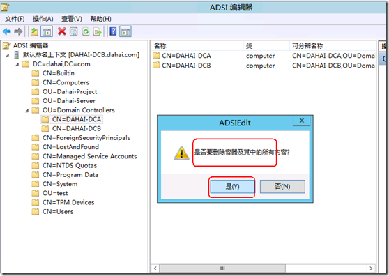Click the Export List toolbar icon
Image resolution: width=389 pixels, height=276 pixels.
[98, 31]
